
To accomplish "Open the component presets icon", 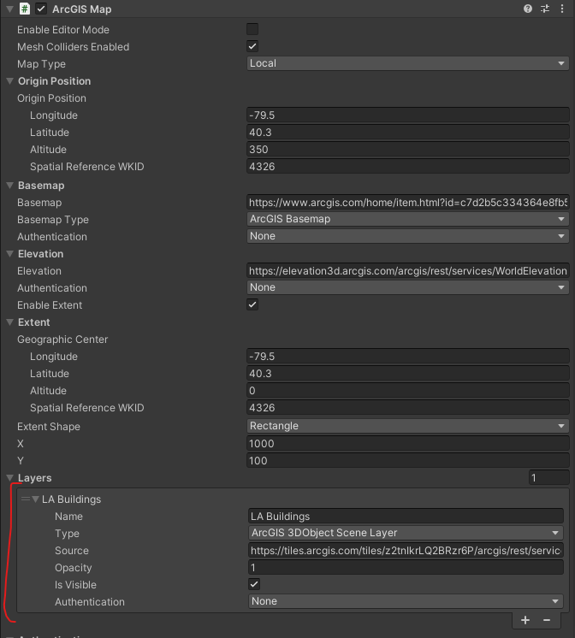I will pyautogui.click(x=545, y=9).
